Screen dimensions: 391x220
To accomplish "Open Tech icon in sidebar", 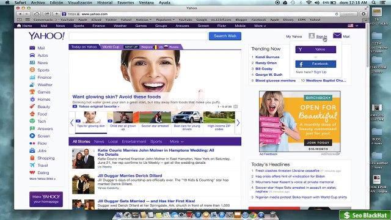I will (32, 121).
